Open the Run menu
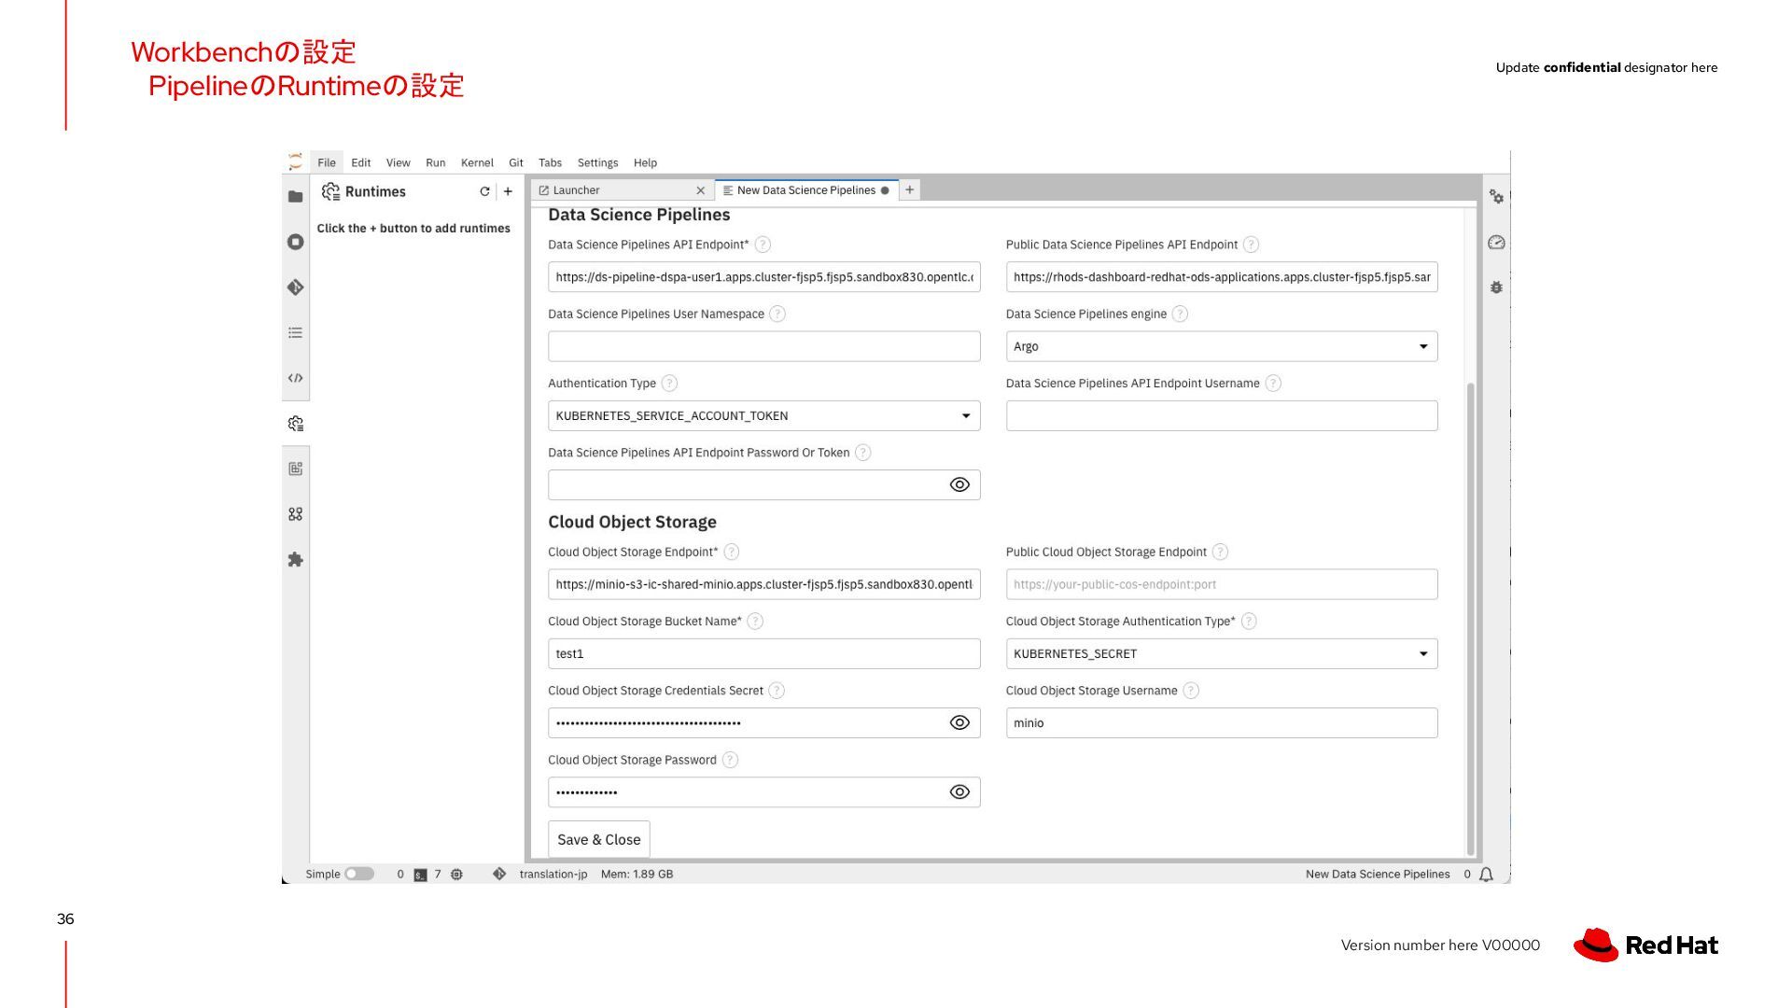Screen dimensions: 1792x1008 coord(436,162)
